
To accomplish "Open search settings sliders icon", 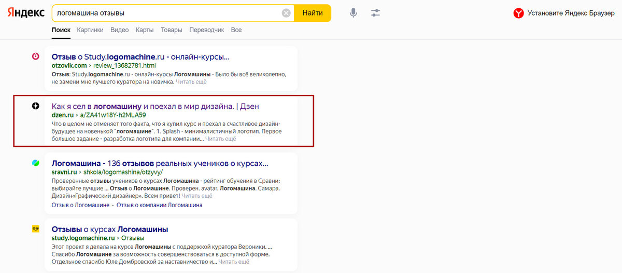I will point(376,13).
